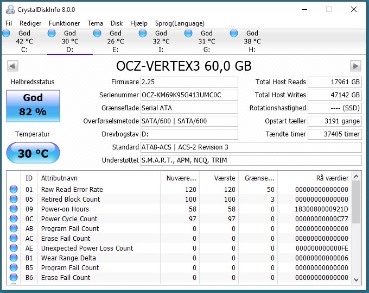Select the Wear Range Delta attribute name
The height and width of the screenshot is (293, 369).
[68, 258]
